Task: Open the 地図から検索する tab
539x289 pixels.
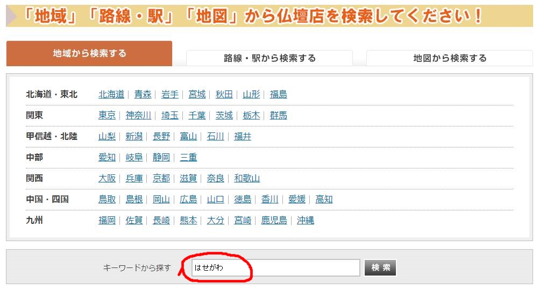Action: point(449,58)
